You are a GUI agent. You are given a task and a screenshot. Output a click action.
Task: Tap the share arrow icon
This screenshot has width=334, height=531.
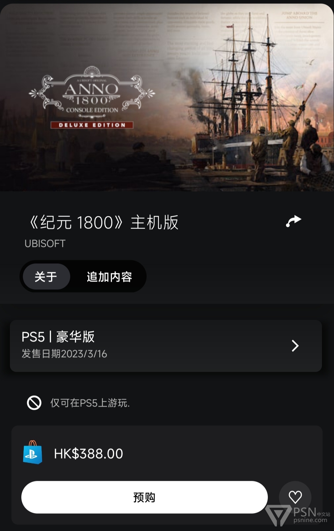tap(293, 221)
